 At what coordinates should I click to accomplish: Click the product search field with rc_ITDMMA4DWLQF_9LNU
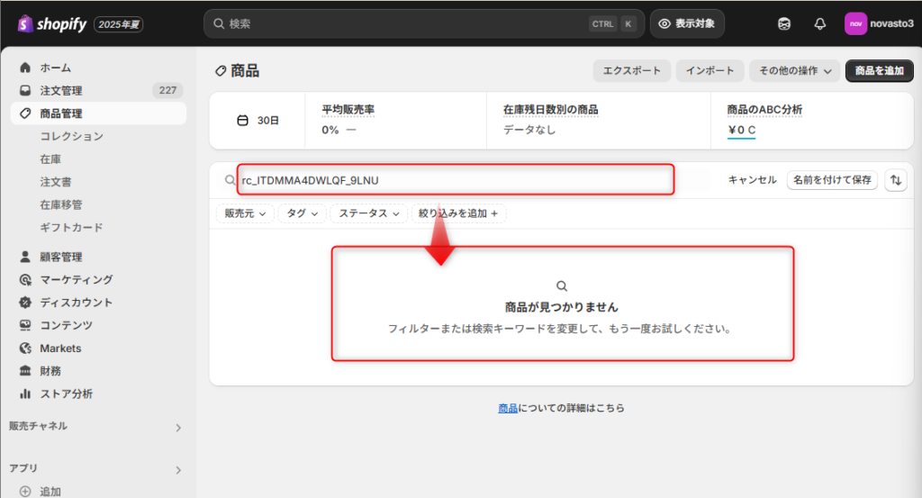[456, 180]
